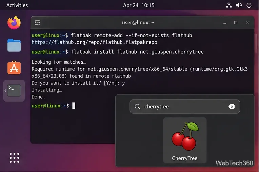Image resolution: width=259 pixels, height=172 pixels.
Task: Open the Files app in the dock
Action: point(14,45)
